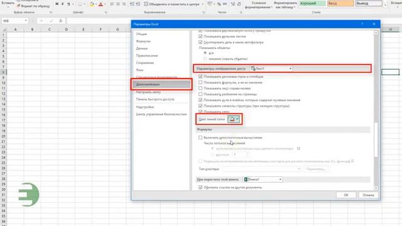This screenshot has width=402, height=226.
Task: Apply bold formatting (Ж) in ribbon
Action: point(57,4)
